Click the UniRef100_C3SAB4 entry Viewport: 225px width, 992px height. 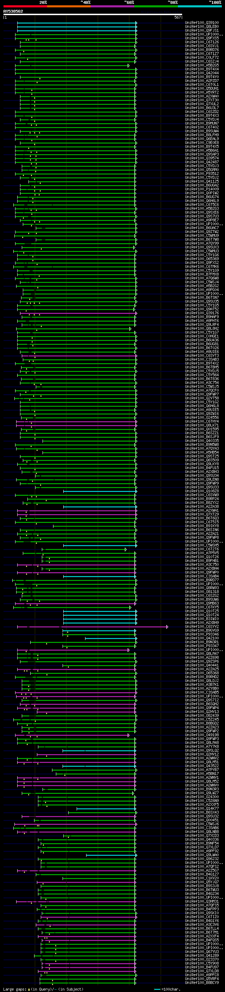(x=202, y=576)
